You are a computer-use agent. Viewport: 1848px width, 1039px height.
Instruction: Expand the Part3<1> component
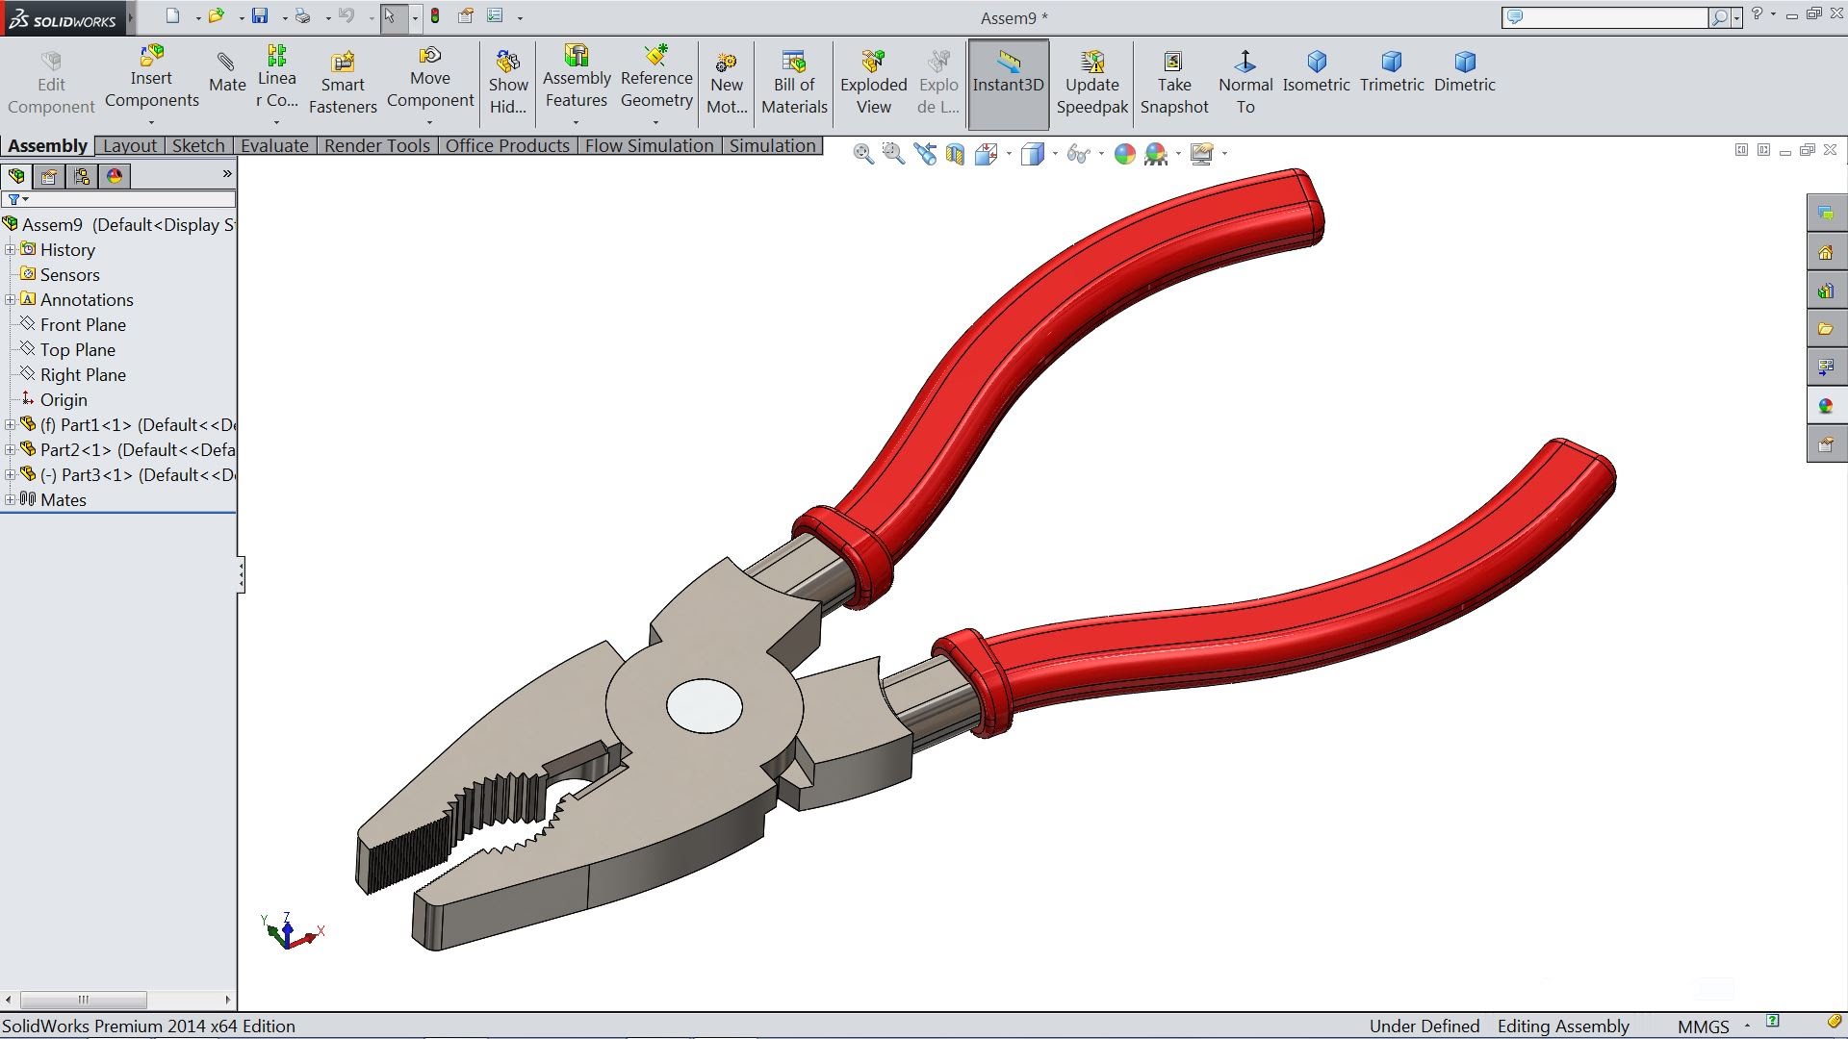pyautogui.click(x=11, y=475)
